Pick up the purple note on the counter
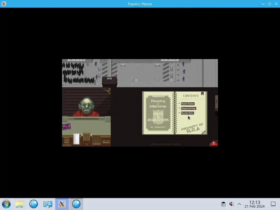The width and height of the screenshot is (280, 210). [x=66, y=127]
